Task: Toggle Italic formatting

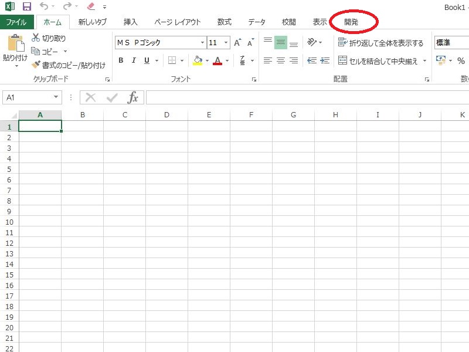Action: (x=134, y=60)
